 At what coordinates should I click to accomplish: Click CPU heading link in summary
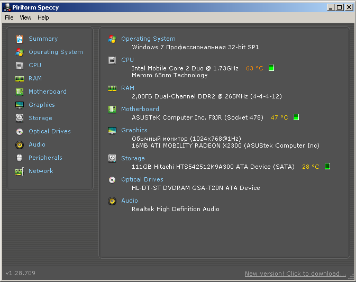tap(127, 60)
